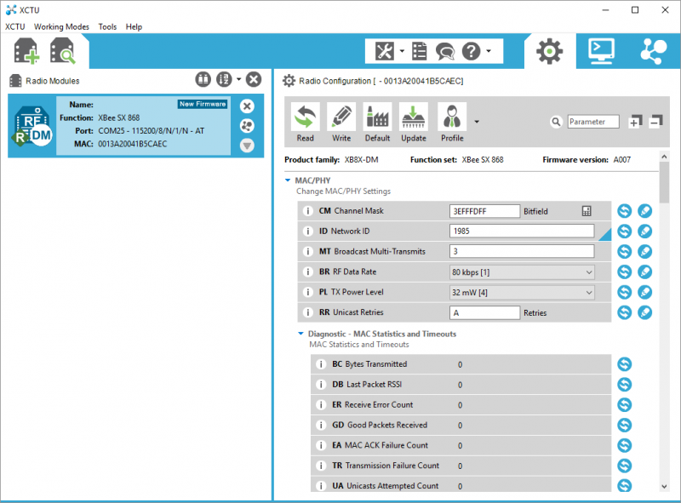Open the Profile dropdown arrow

point(477,122)
